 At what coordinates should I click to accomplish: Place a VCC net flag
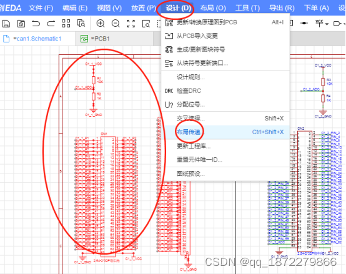coord(319,23)
